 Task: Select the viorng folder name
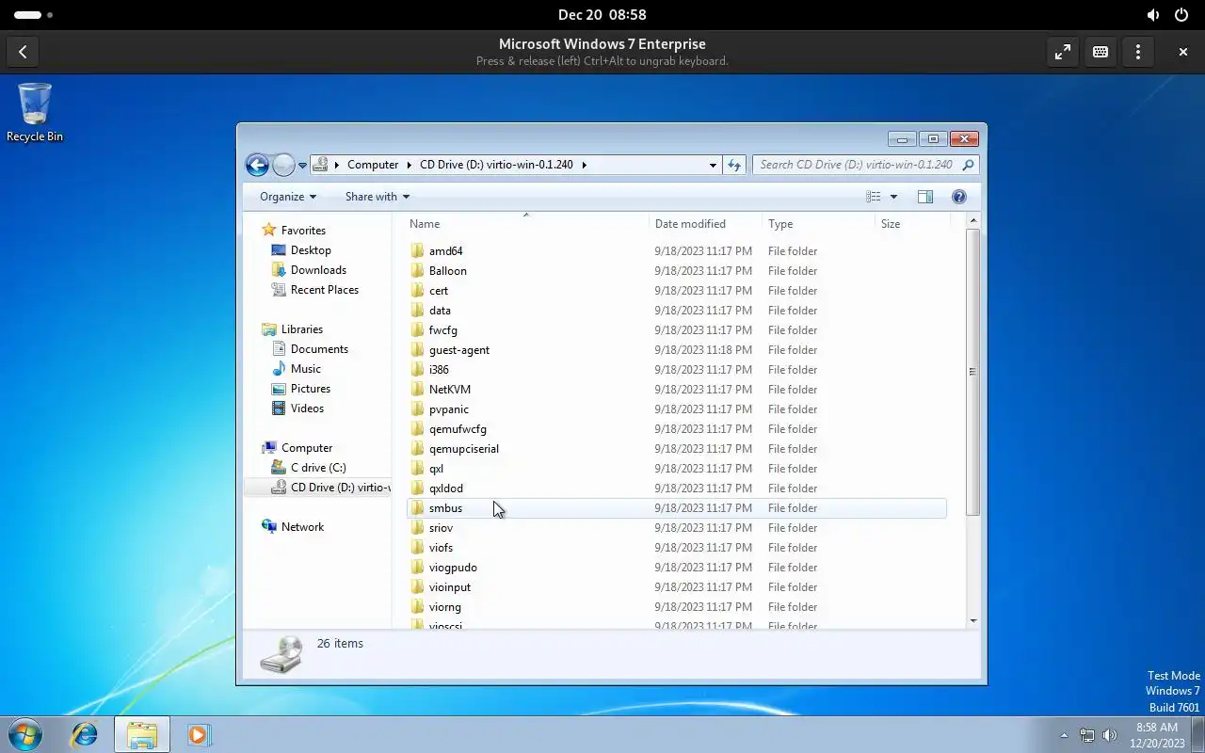pos(445,607)
